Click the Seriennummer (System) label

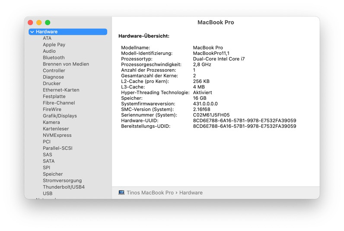(149, 115)
